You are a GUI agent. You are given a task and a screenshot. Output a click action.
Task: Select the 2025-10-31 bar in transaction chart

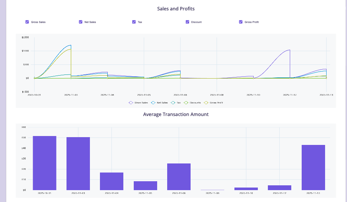45,163
